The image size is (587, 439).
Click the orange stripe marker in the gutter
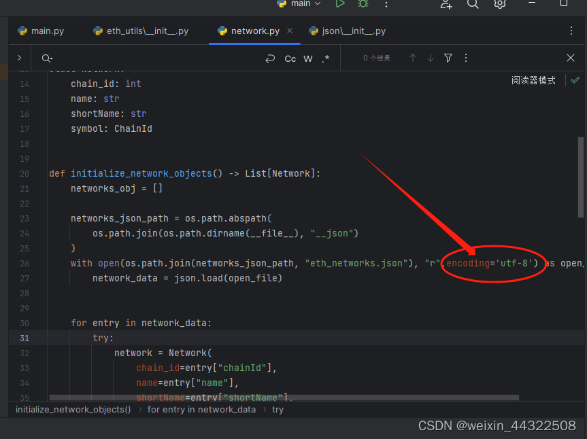pos(3,71)
